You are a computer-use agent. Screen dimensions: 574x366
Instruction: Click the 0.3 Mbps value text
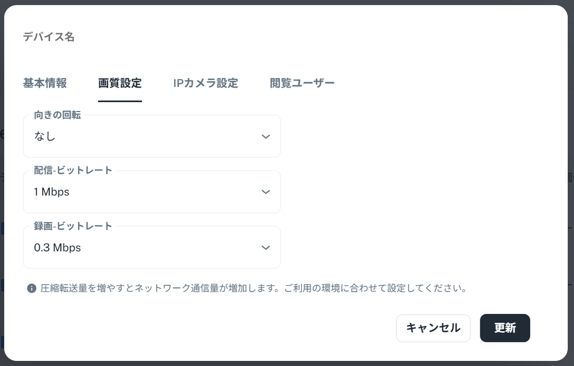(x=58, y=247)
